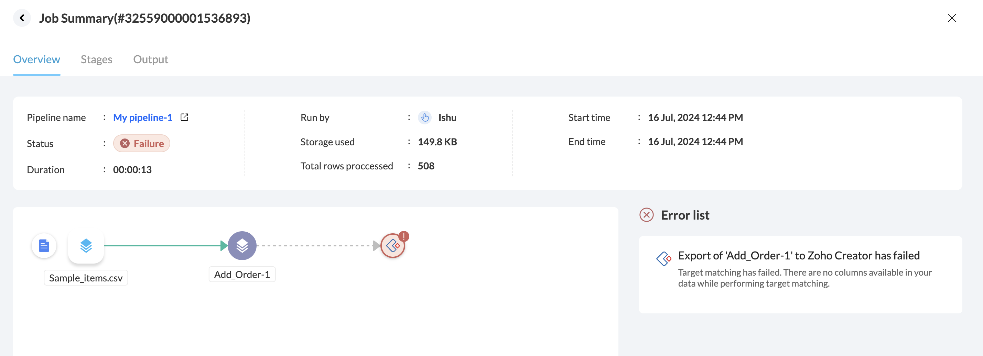
Task: Click the Error list red cross icon
Action: coord(646,215)
